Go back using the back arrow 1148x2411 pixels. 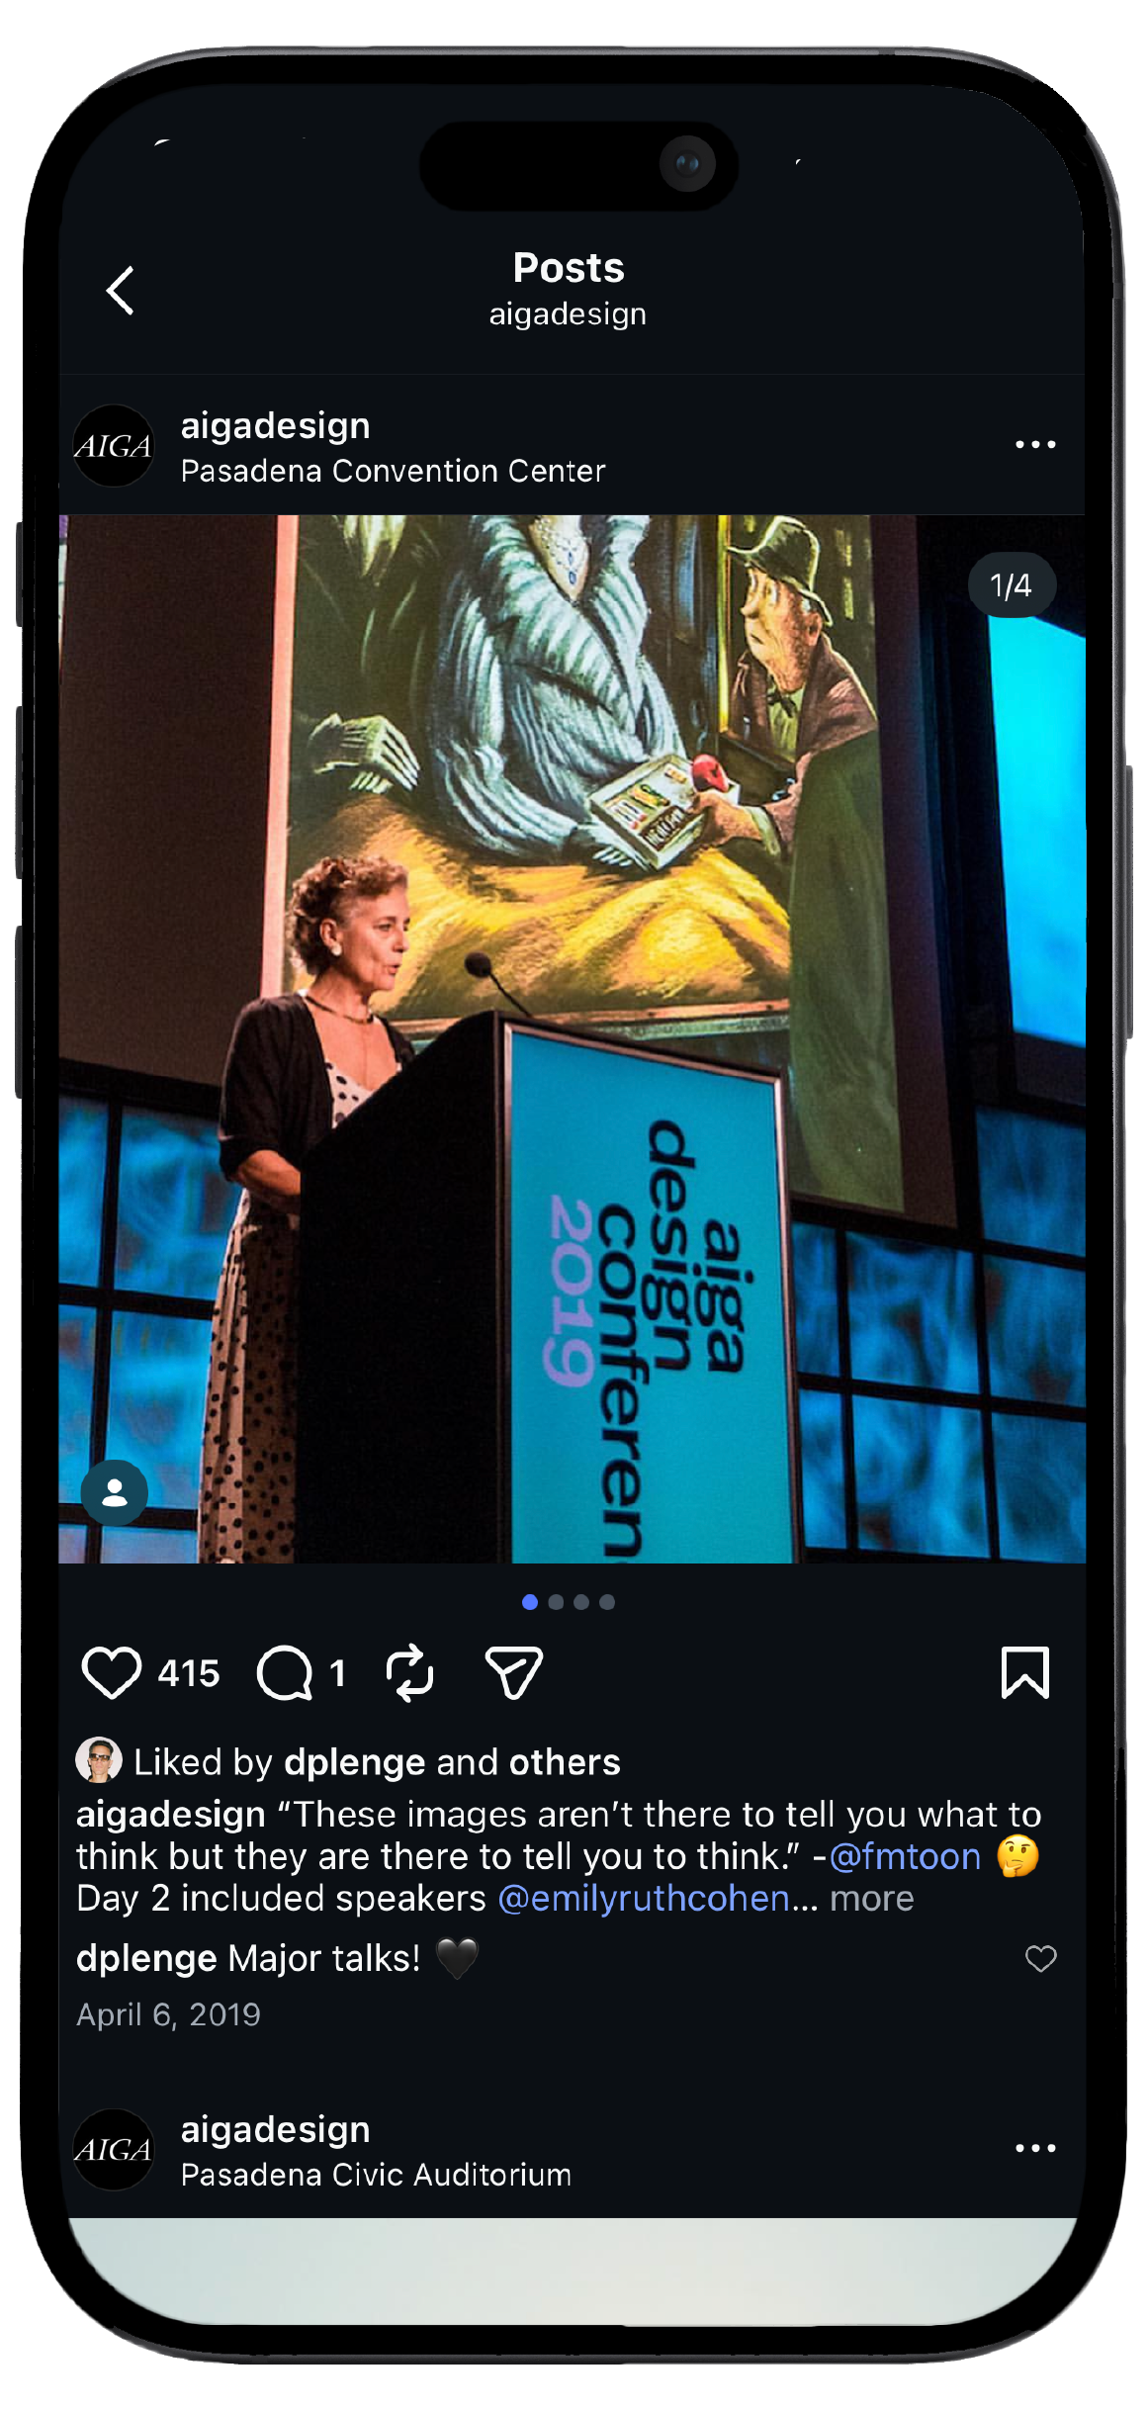[x=121, y=291]
